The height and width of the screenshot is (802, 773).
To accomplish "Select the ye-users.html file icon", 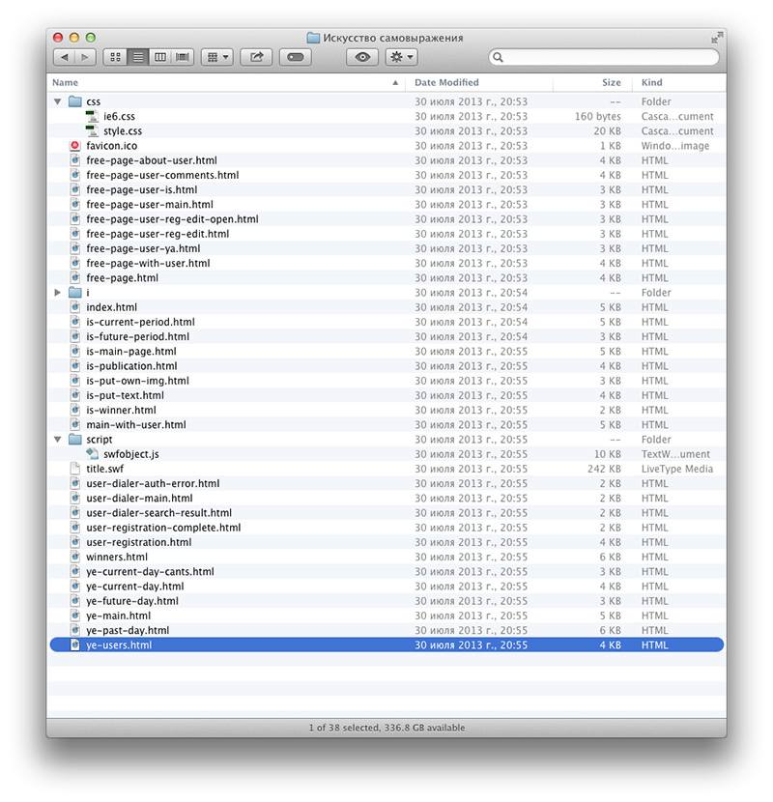I will coord(75,644).
